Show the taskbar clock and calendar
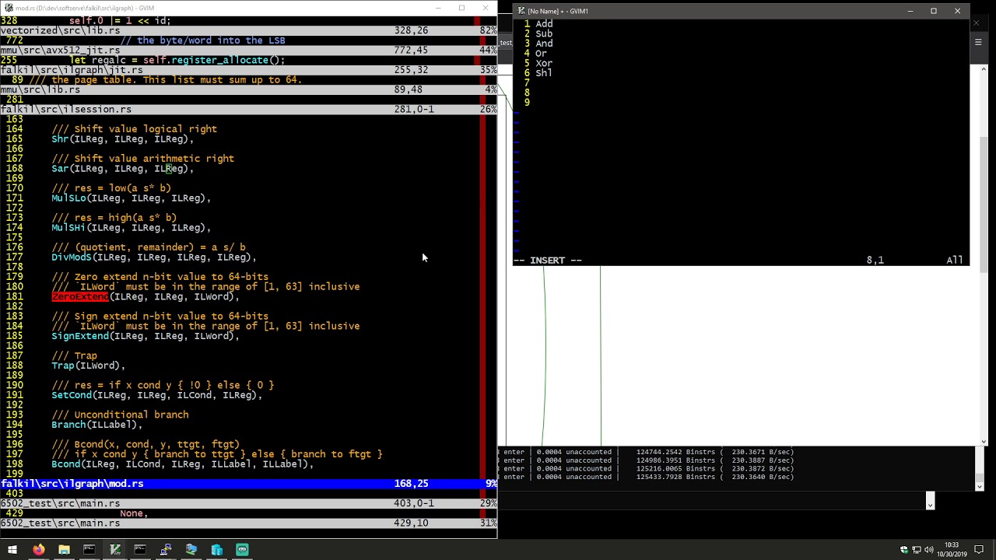The width and height of the screenshot is (996, 560). (953, 550)
